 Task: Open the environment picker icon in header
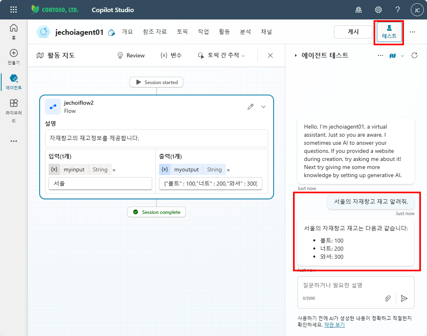(359, 10)
